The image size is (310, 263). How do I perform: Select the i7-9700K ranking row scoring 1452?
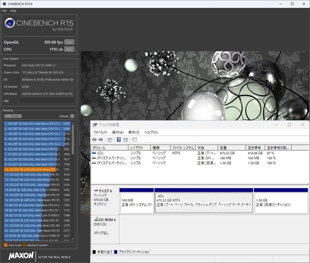(37, 190)
